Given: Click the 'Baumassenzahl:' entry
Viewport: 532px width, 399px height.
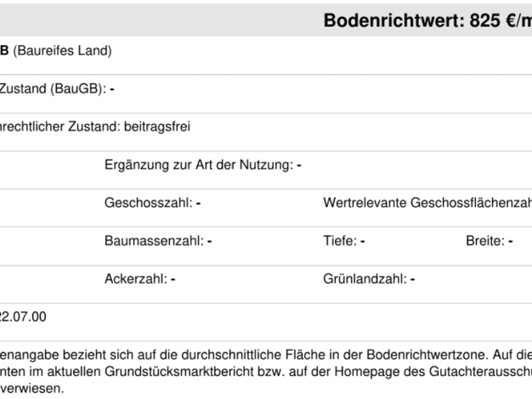Looking at the screenshot, I should point(158,241).
